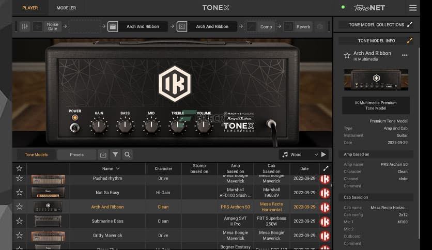Click the reverb icon beside Reverb
Viewport: 432px width, 250px height.
[x=288, y=27]
